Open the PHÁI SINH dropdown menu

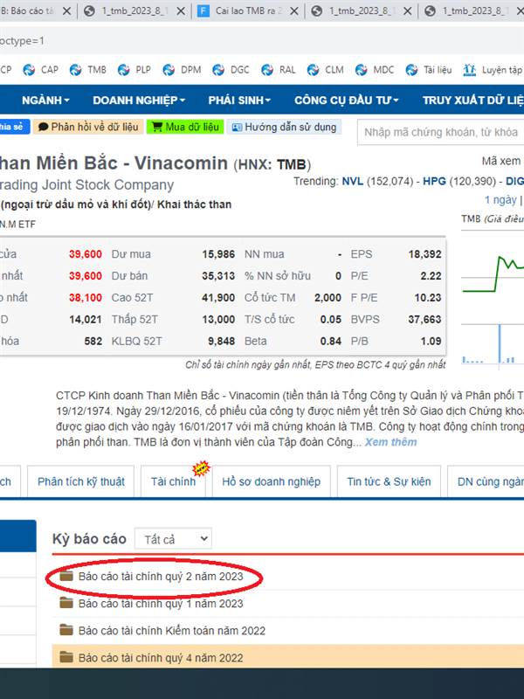[239, 100]
